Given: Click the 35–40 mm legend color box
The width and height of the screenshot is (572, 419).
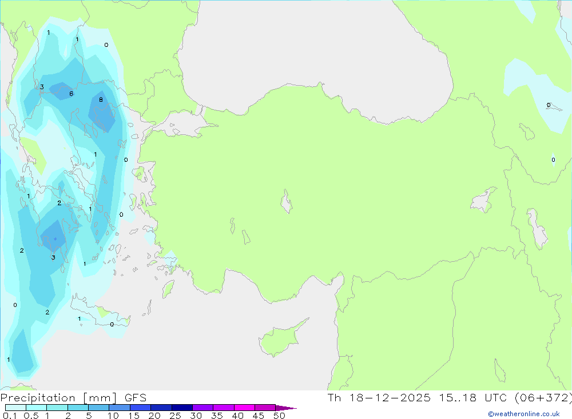Looking at the screenshot, I should (223, 408).
